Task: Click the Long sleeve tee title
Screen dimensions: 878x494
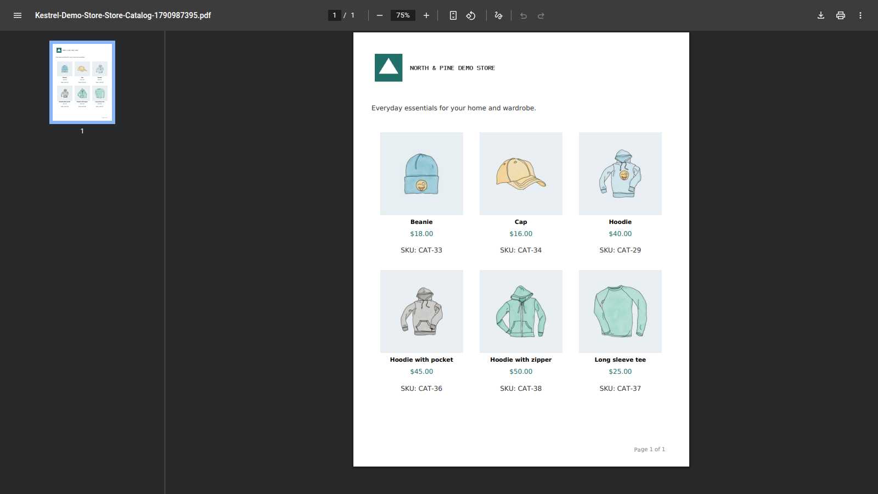Action: pos(620,360)
